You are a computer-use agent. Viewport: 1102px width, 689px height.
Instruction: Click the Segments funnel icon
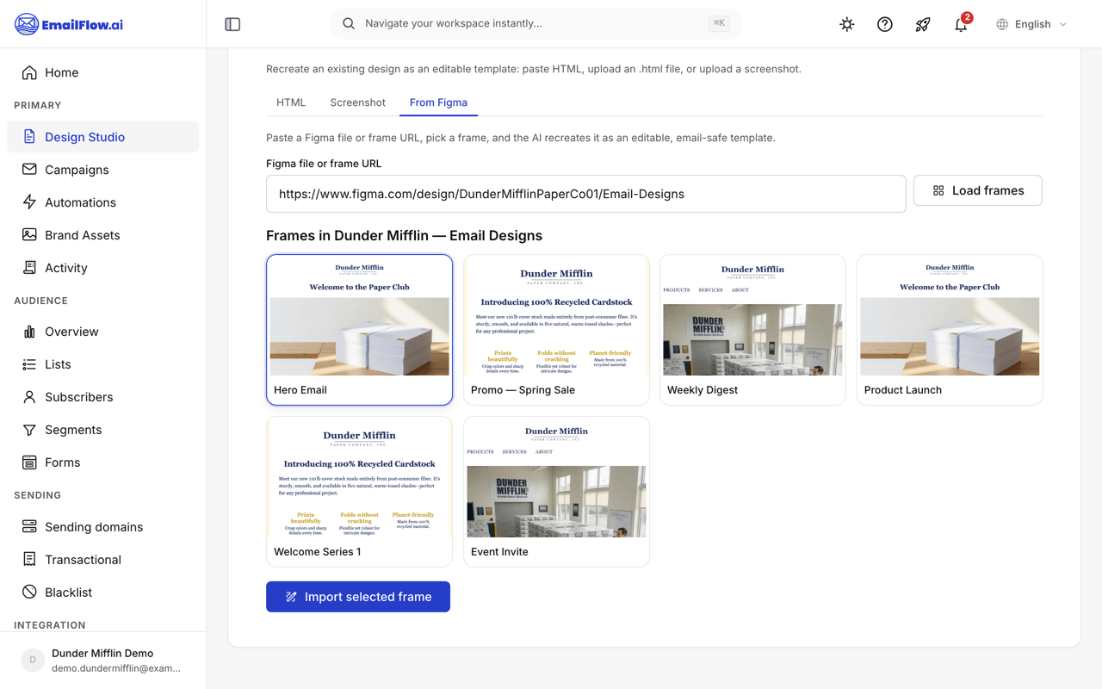click(29, 430)
